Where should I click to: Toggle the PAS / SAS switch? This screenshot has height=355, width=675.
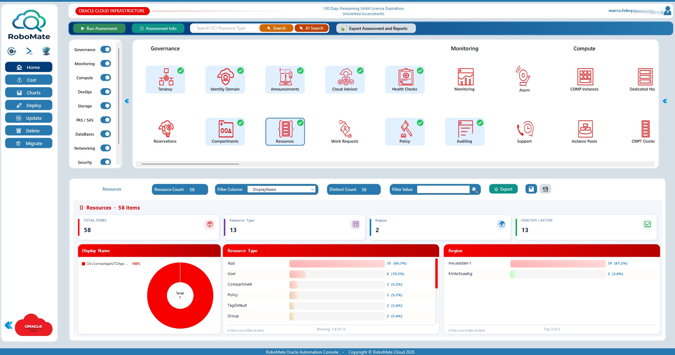[x=106, y=120]
